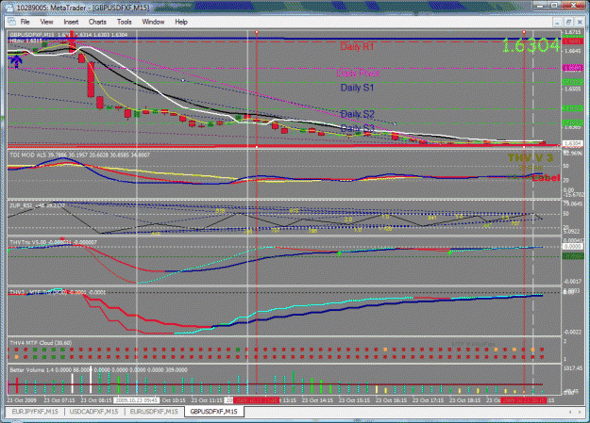The image size is (590, 423).
Task: Click the 1017.45 volume axis value
Action: (573, 368)
